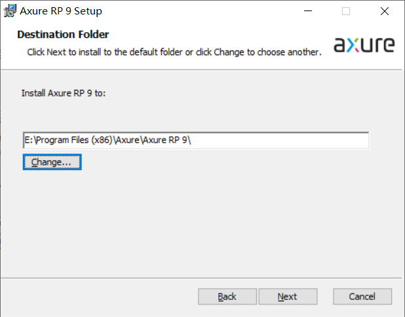Minimize the Axure RP 9 Setup window
405x317 pixels.
pos(308,11)
